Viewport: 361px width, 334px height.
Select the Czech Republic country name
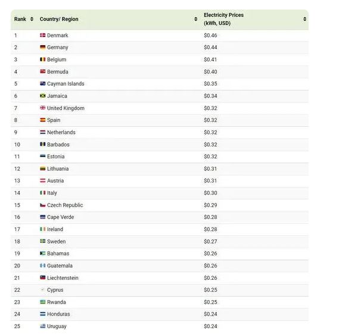tap(65, 205)
